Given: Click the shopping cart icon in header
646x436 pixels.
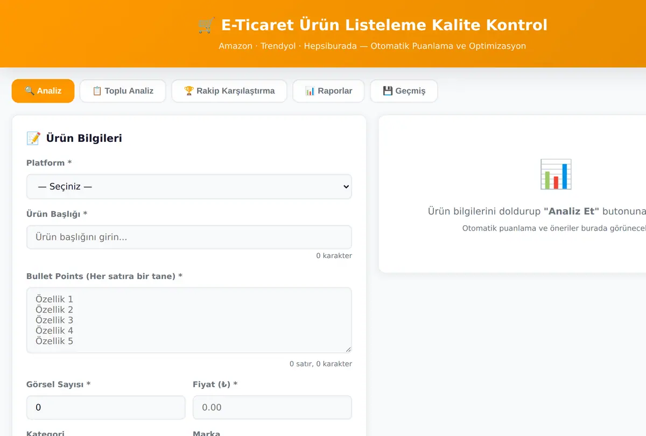Looking at the screenshot, I should pos(206,25).
